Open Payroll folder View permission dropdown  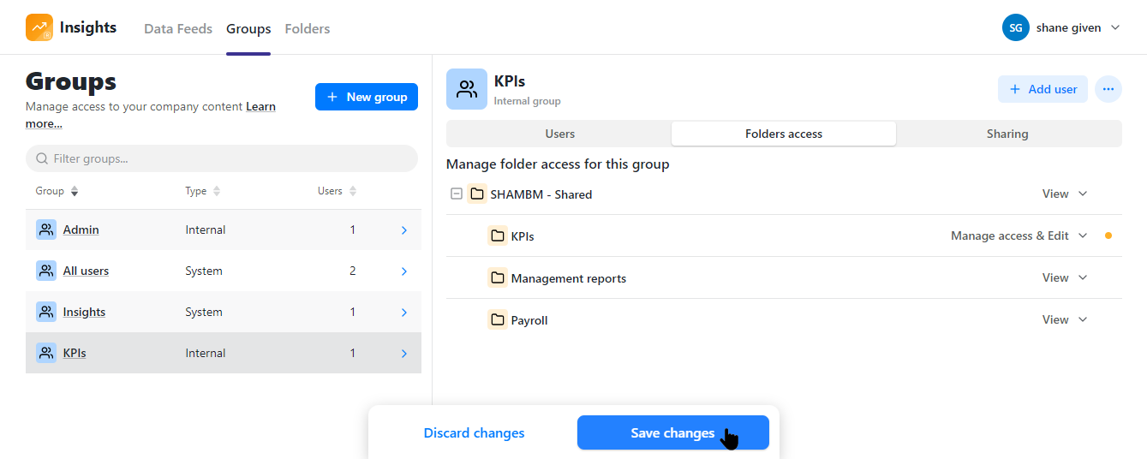[x=1065, y=319]
